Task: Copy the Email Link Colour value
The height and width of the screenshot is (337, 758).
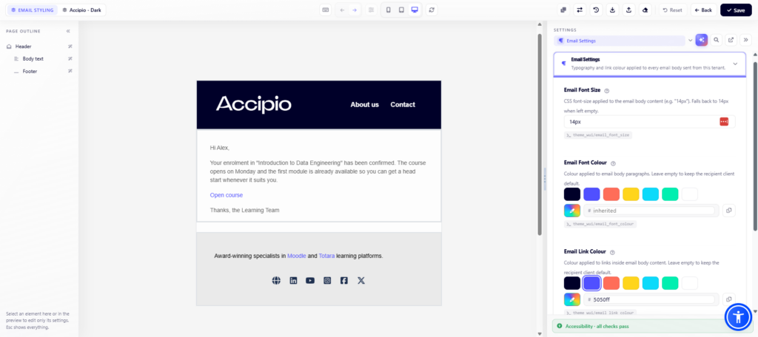Action: click(x=728, y=299)
